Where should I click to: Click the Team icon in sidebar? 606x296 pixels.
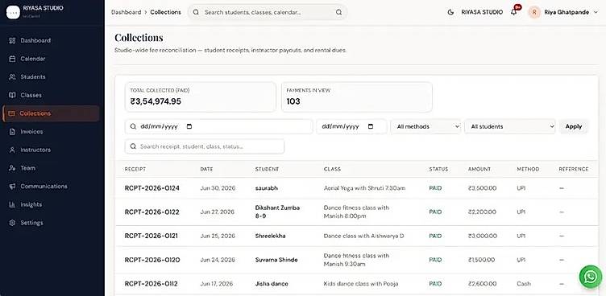click(x=12, y=168)
